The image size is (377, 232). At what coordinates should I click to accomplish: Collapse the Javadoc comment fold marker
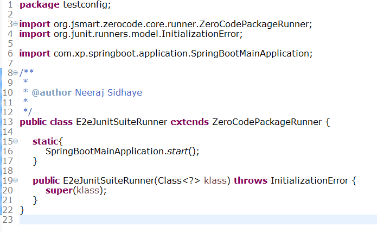pyautogui.click(x=15, y=72)
